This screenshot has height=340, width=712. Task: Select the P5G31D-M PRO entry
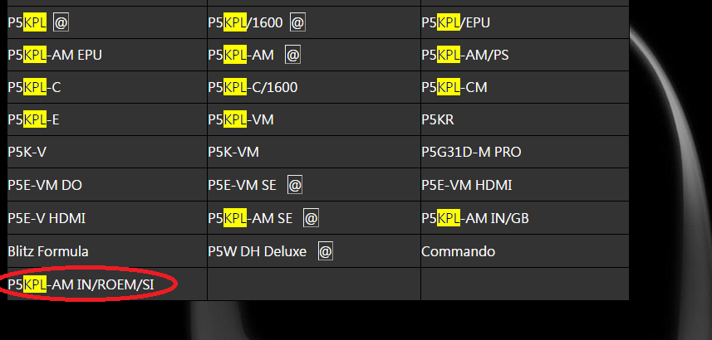pos(471,153)
